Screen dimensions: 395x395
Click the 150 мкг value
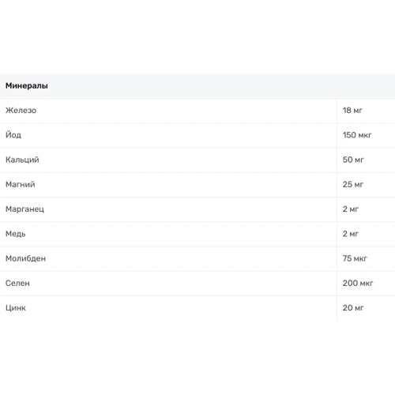pos(357,135)
